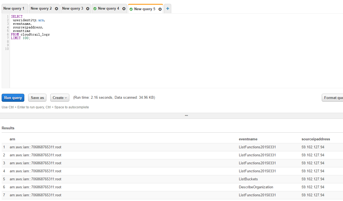Click eventtime on editor line 5
The image size is (343, 201).
pyautogui.click(x=22, y=31)
